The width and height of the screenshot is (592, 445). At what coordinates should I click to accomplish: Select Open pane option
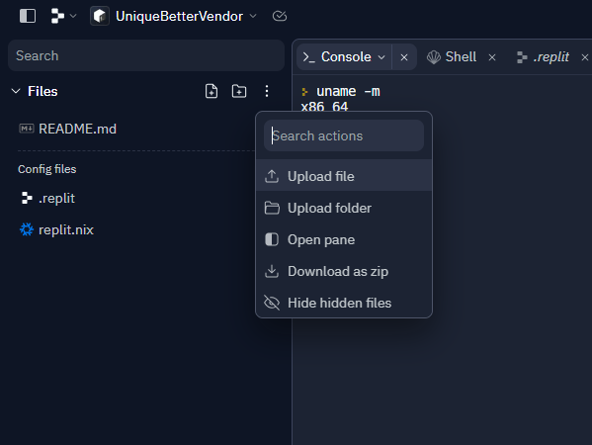coord(344,239)
